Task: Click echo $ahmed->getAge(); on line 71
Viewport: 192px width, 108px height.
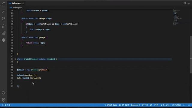Action: pos(29,78)
